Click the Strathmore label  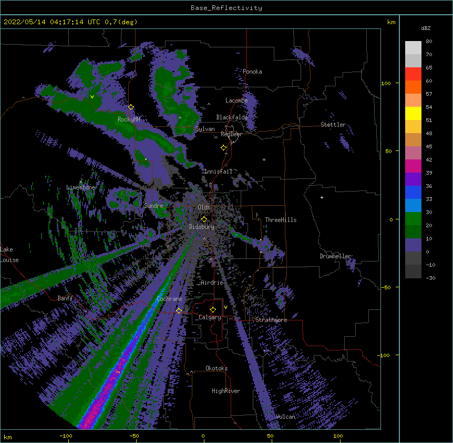tap(271, 320)
